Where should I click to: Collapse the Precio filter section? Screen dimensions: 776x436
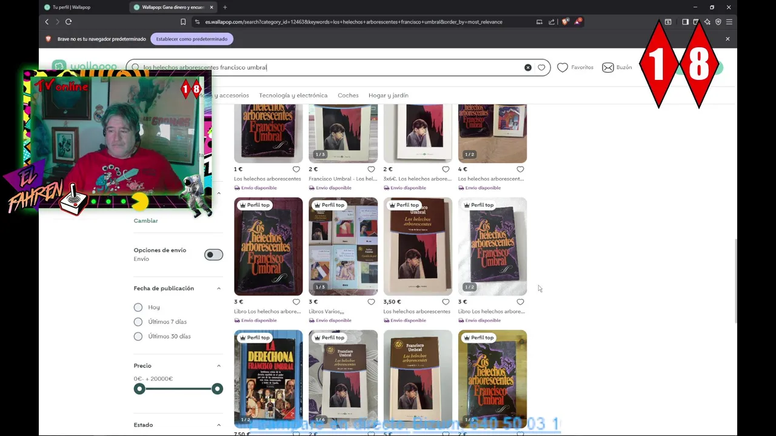click(x=219, y=366)
